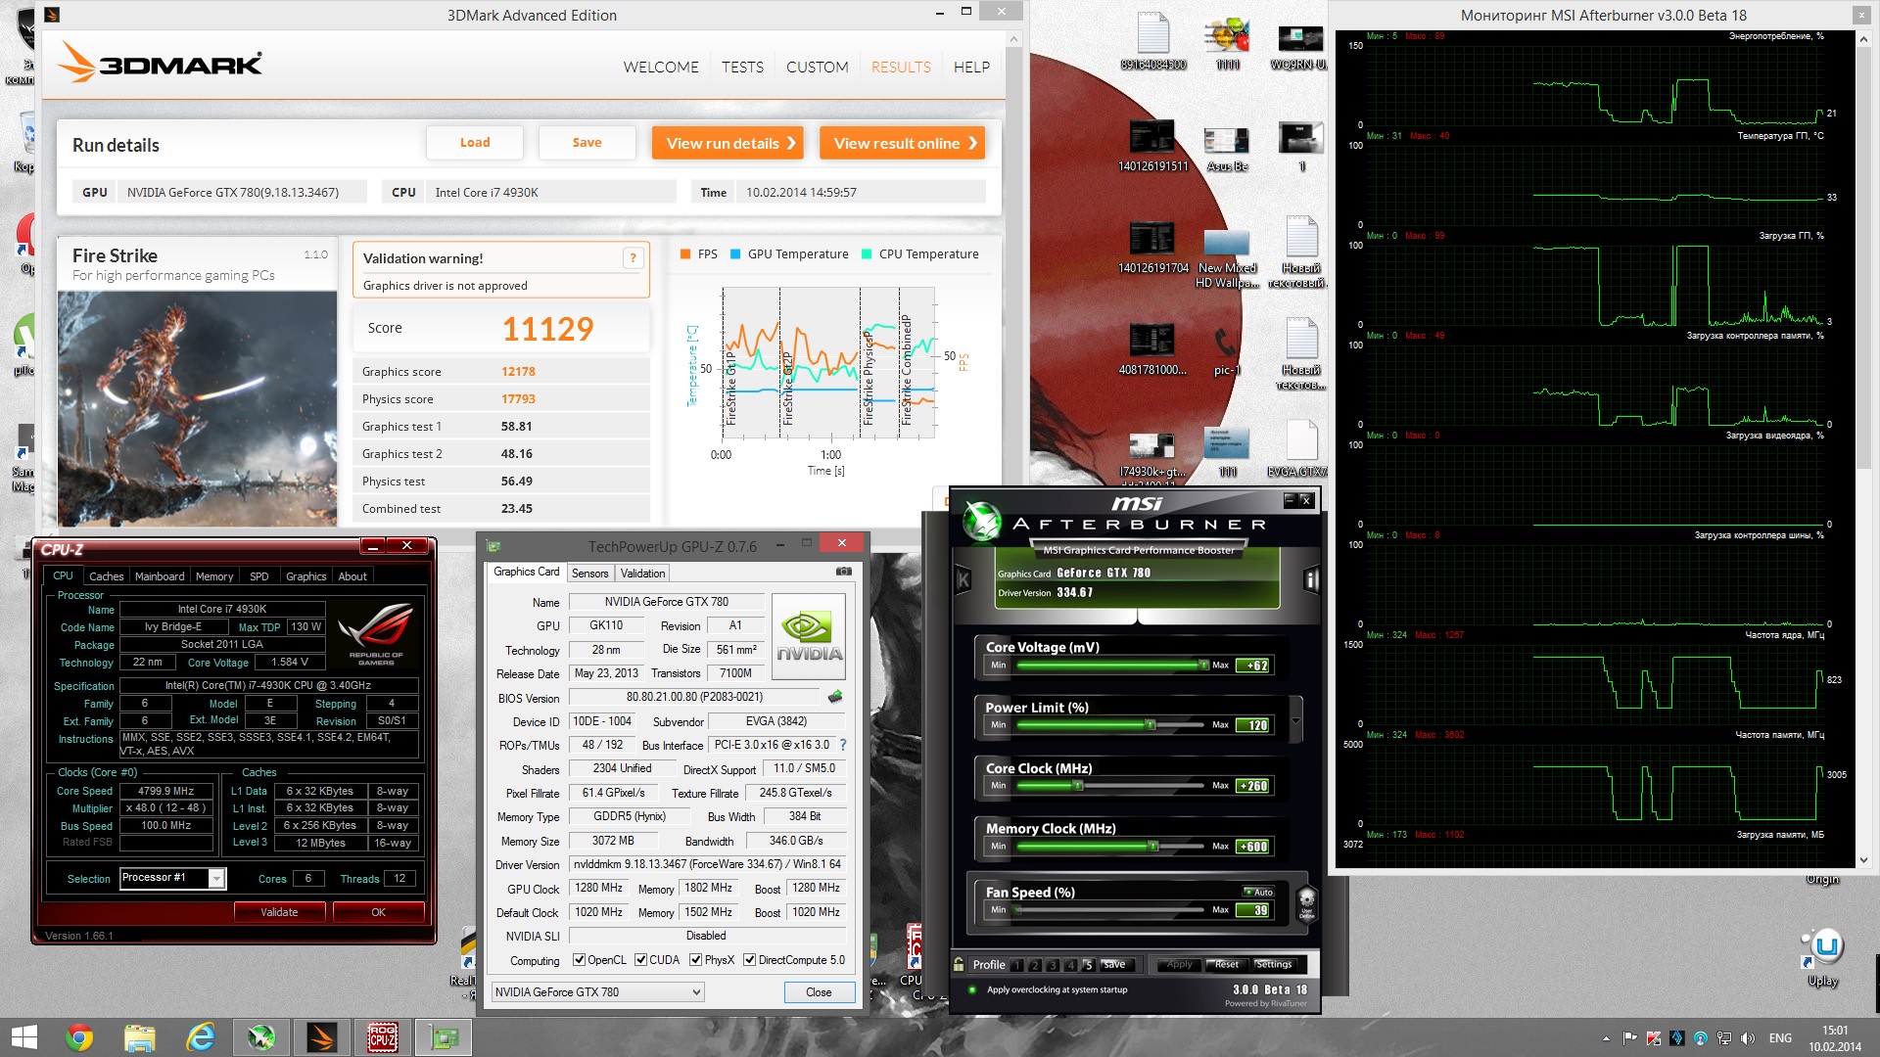Open Internet Explorer from the taskbar
1880x1057 pixels.
coord(201,1037)
